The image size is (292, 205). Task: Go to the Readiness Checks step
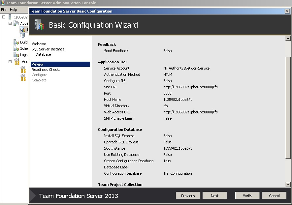click(46, 70)
